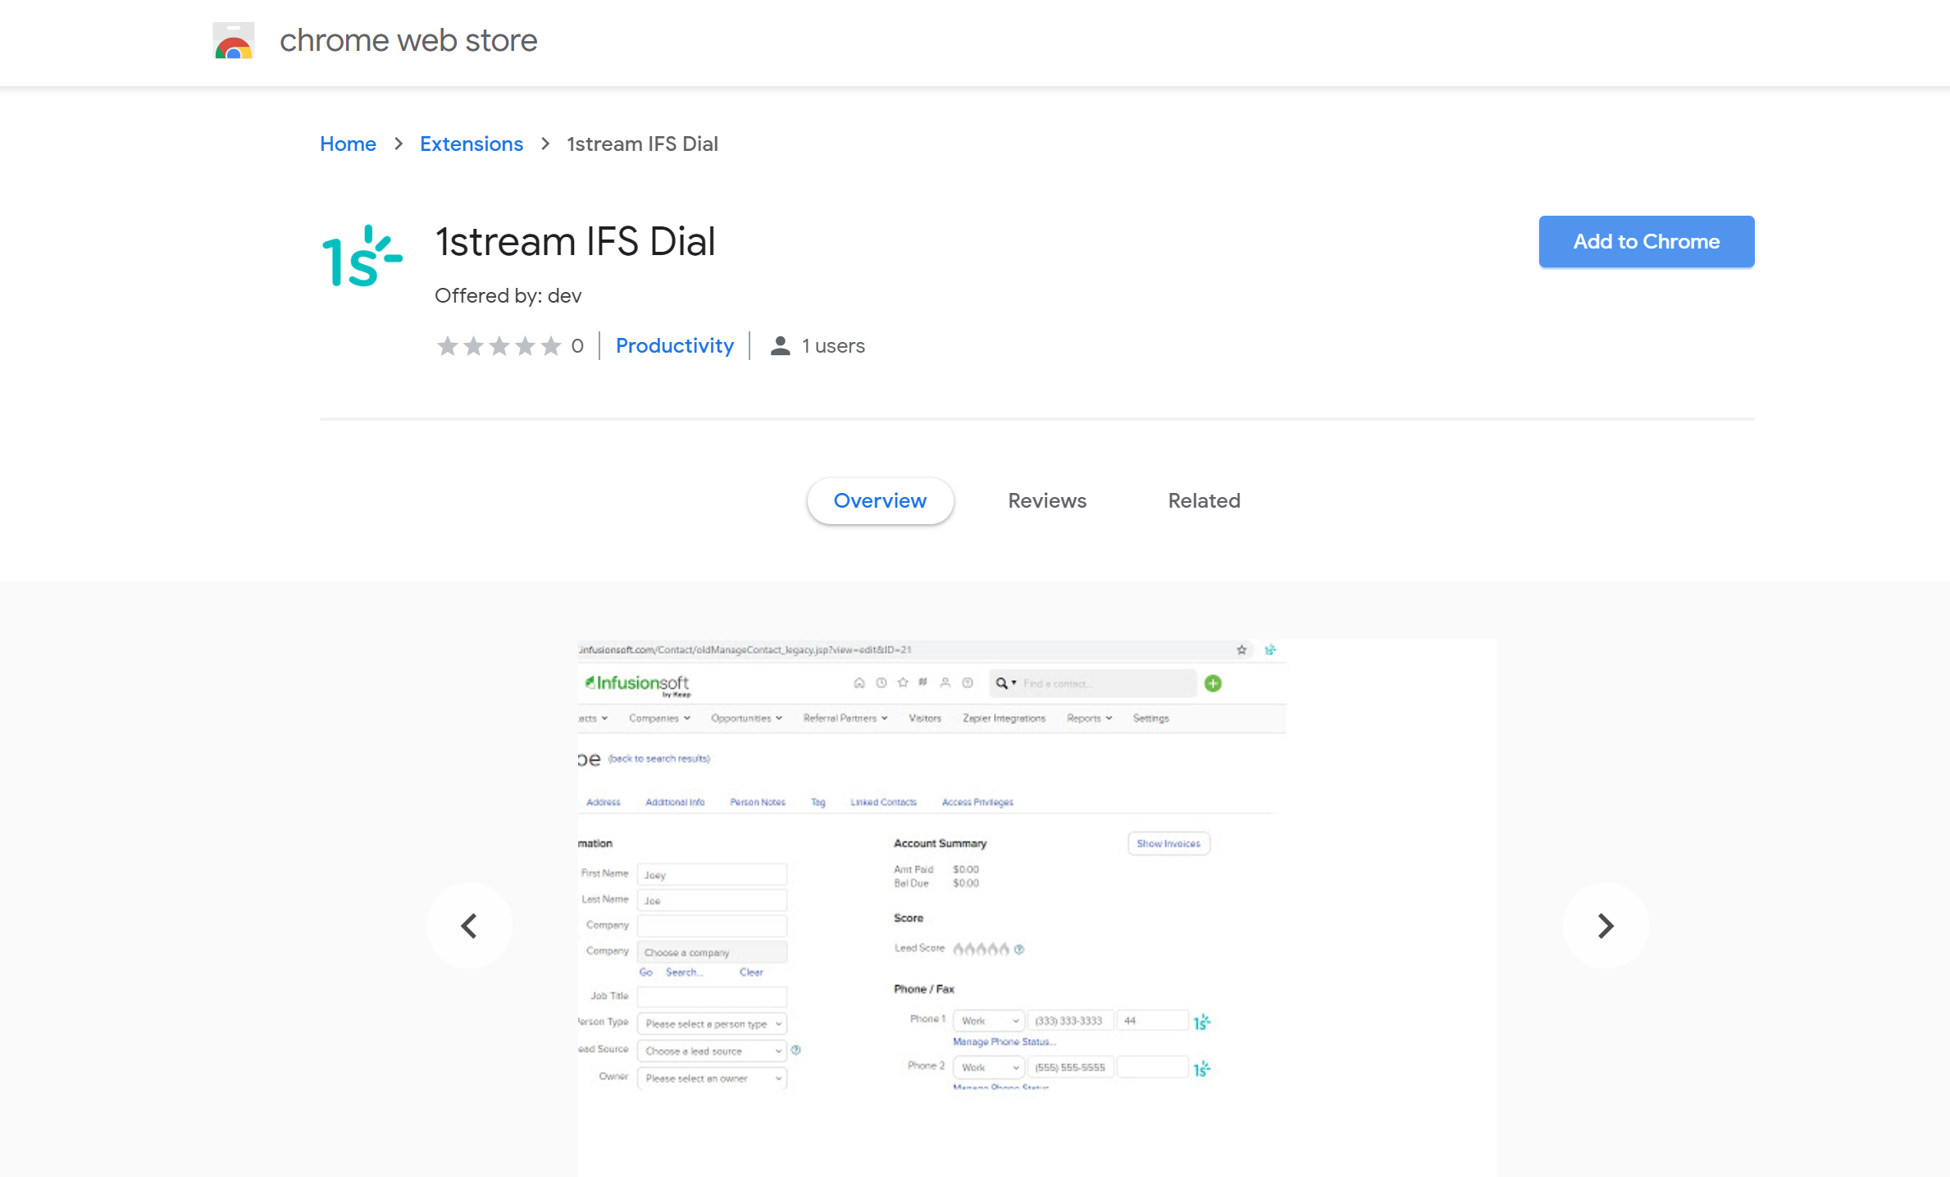1950x1177 pixels.
Task: Click 'Offered by: dev' text
Action: [x=508, y=295]
